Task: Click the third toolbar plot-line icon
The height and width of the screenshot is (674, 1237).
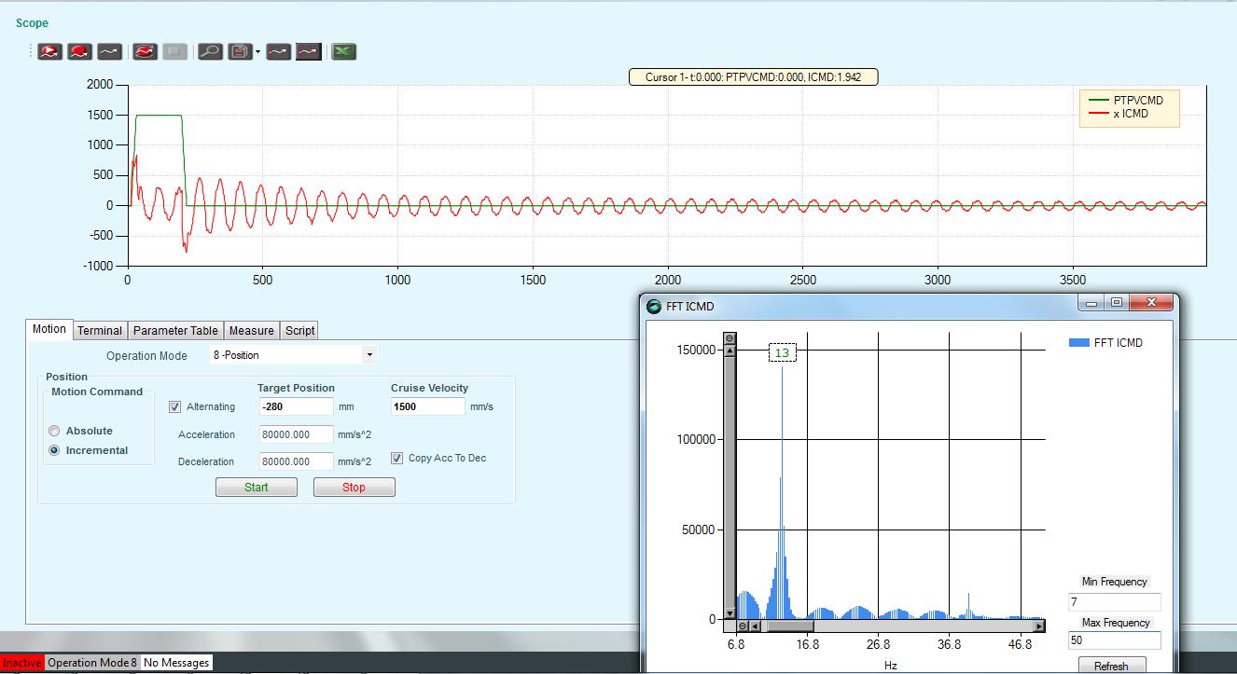Action: tap(109, 52)
